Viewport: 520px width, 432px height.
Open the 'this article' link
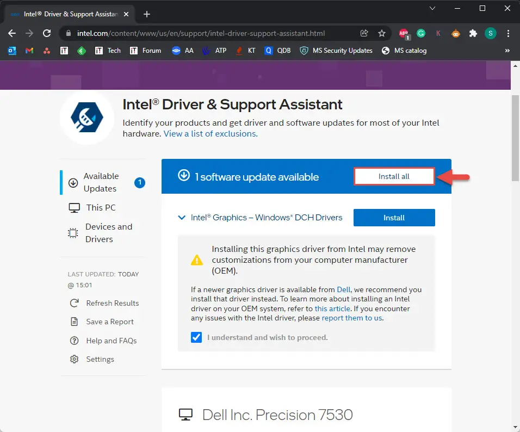(332, 308)
